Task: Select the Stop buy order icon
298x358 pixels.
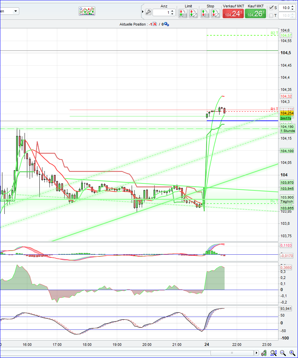Action: pyautogui.click(x=205, y=13)
